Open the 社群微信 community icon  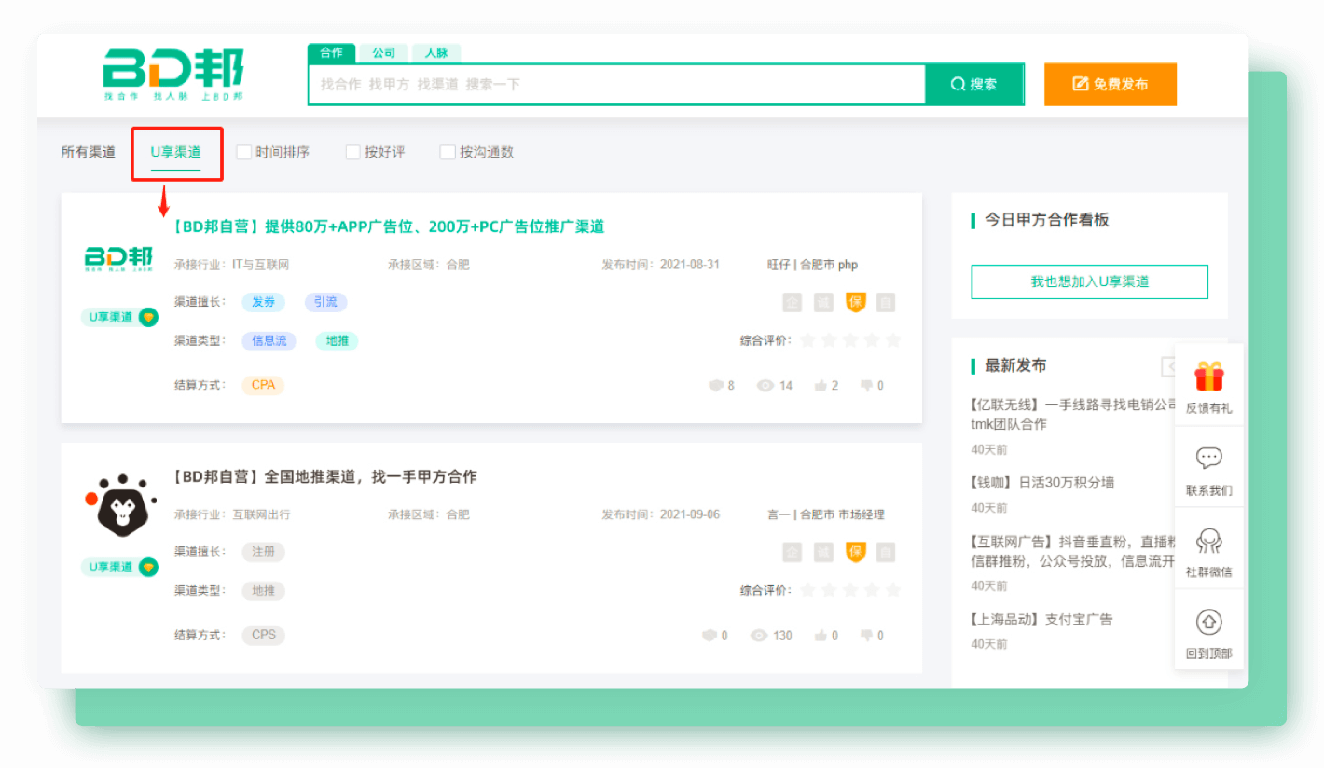tap(1209, 541)
